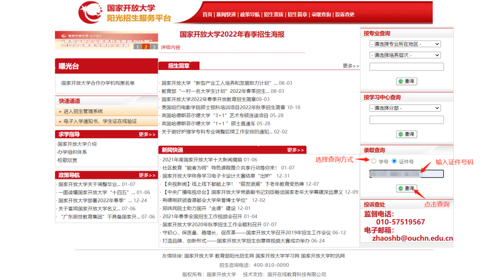Open the 首页 navigation item

(207, 15)
